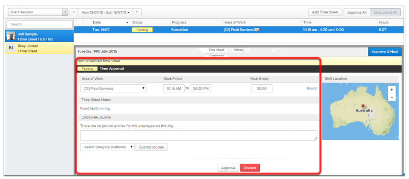Click the Round link
The height and width of the screenshot is (179, 409).
coord(312,89)
